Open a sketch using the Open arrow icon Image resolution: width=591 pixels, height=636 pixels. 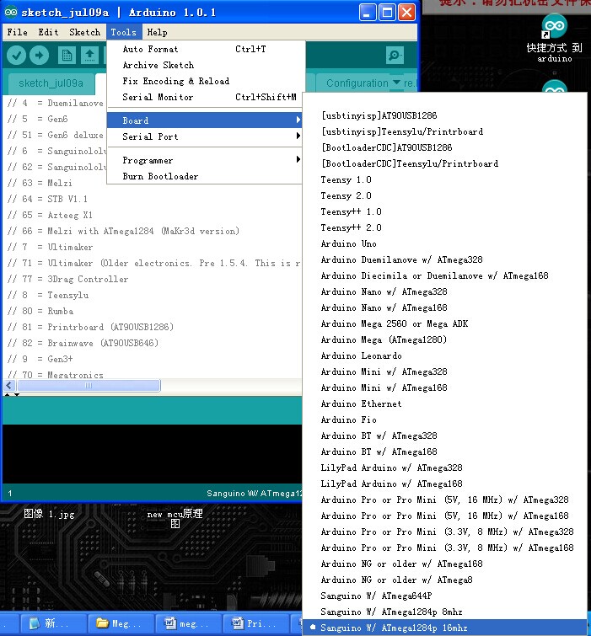click(89, 56)
